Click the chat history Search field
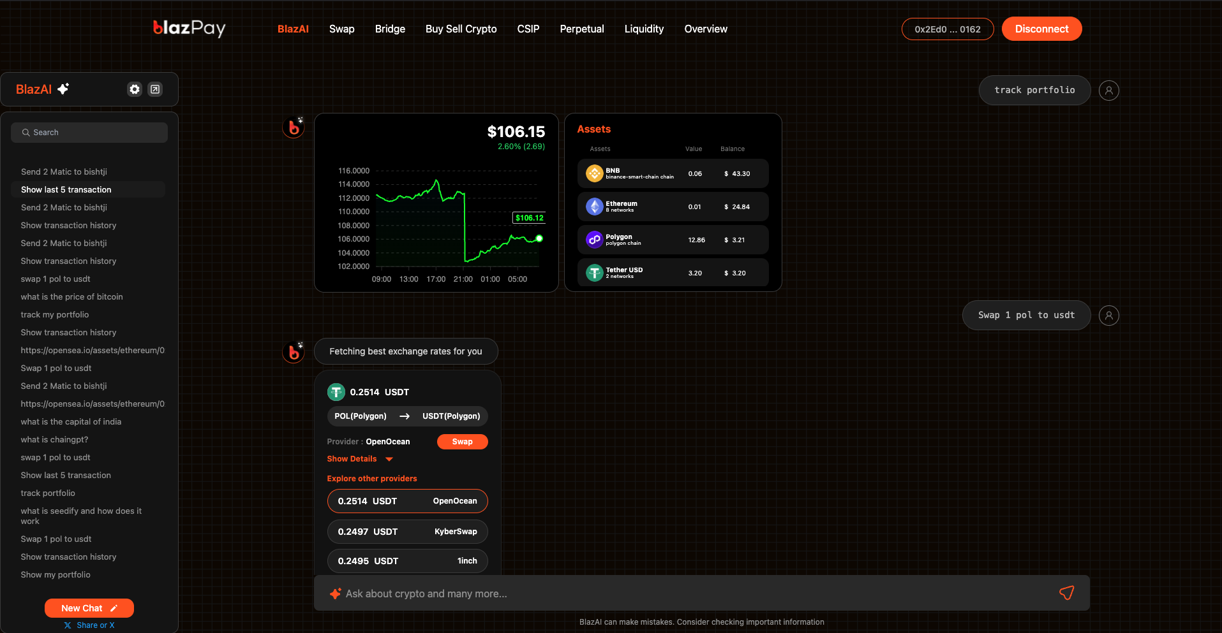Viewport: 1222px width, 633px height. point(89,133)
